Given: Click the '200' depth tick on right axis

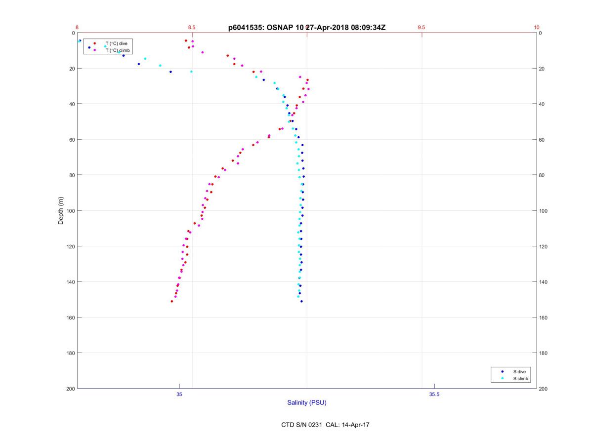Looking at the screenshot, I should [543, 389].
